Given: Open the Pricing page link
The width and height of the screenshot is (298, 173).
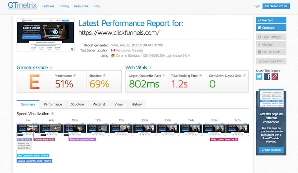Looking at the screenshot, I should tap(64, 6).
